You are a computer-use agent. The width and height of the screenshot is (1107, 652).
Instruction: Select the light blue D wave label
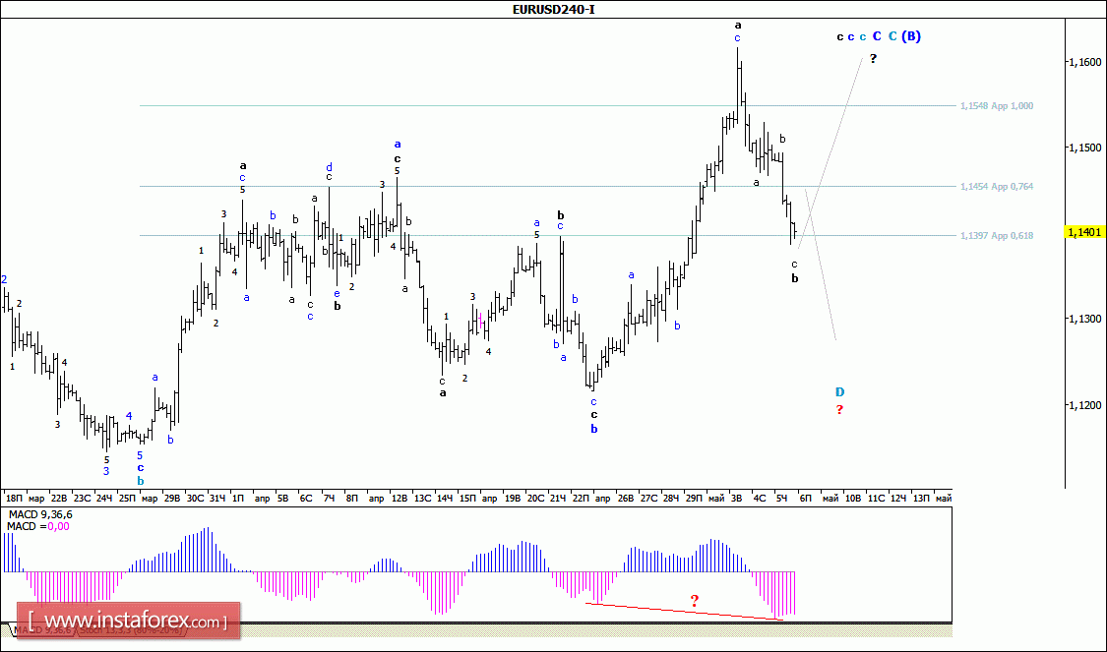(839, 391)
